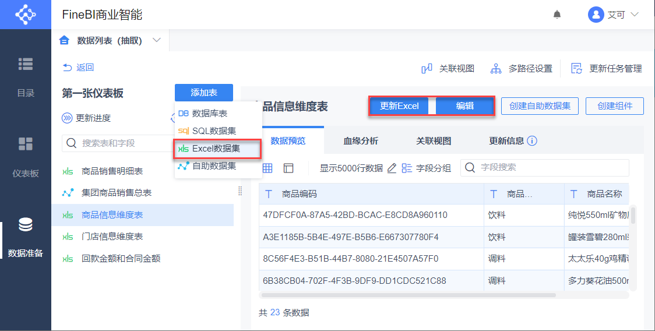Image resolution: width=655 pixels, height=331 pixels.
Task: Switch to the 血缘分析 tab
Action: (361, 141)
